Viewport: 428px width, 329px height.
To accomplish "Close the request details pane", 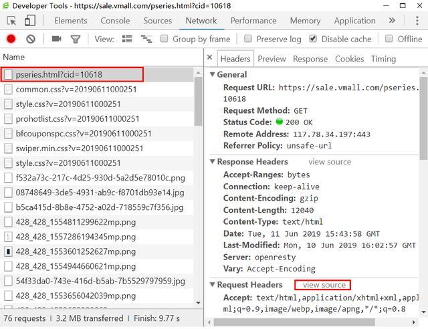I will (209, 58).
